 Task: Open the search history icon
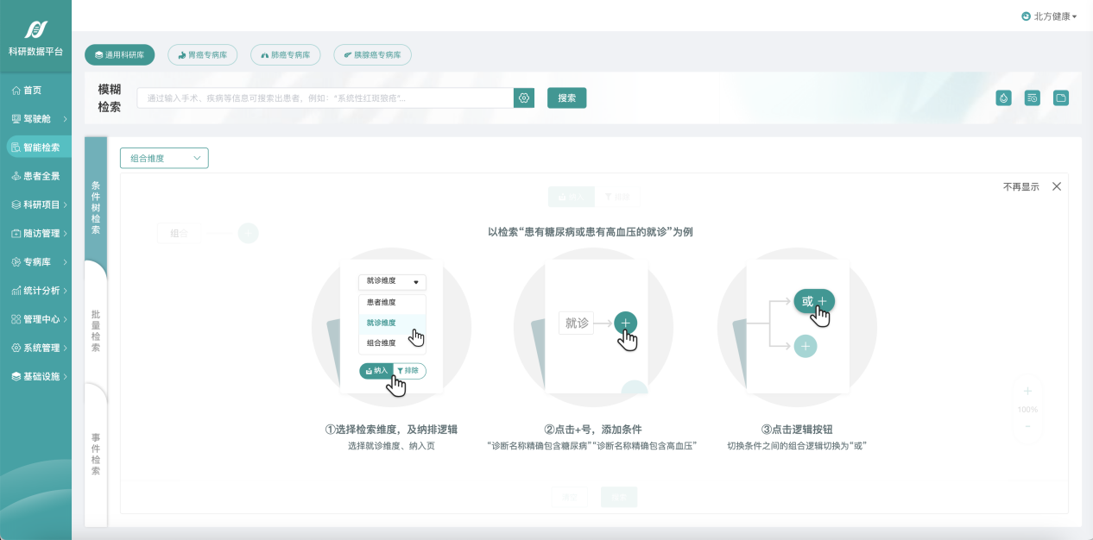click(1032, 98)
